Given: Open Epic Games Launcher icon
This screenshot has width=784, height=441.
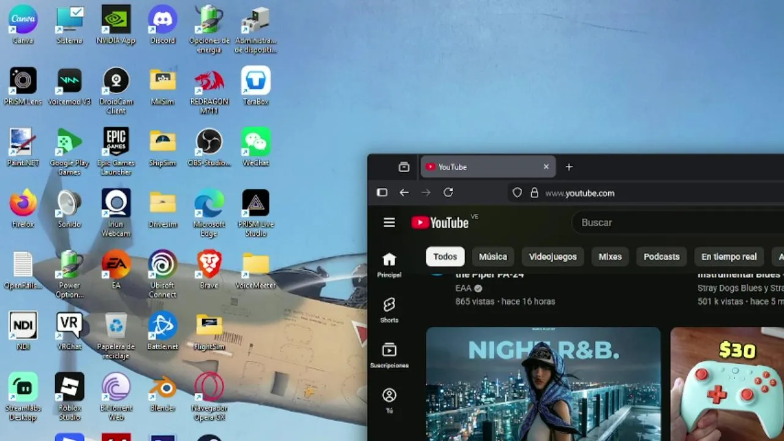Looking at the screenshot, I should click(x=116, y=152).
